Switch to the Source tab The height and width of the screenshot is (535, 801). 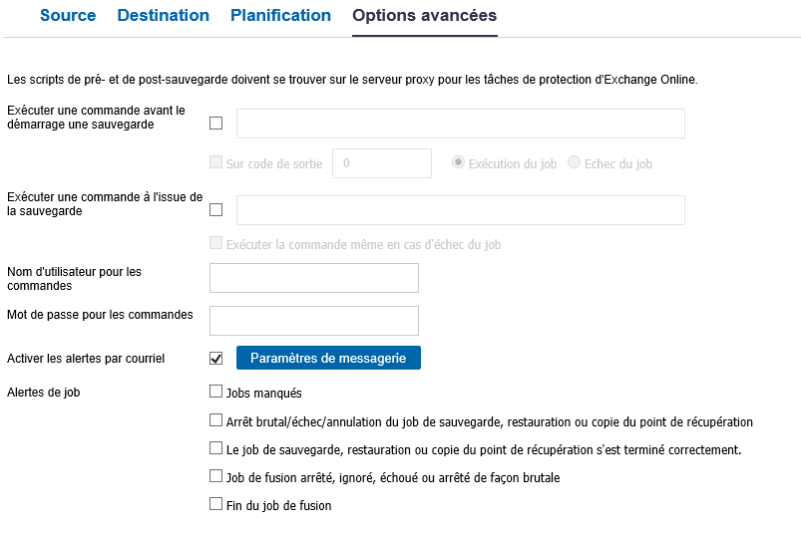click(68, 15)
